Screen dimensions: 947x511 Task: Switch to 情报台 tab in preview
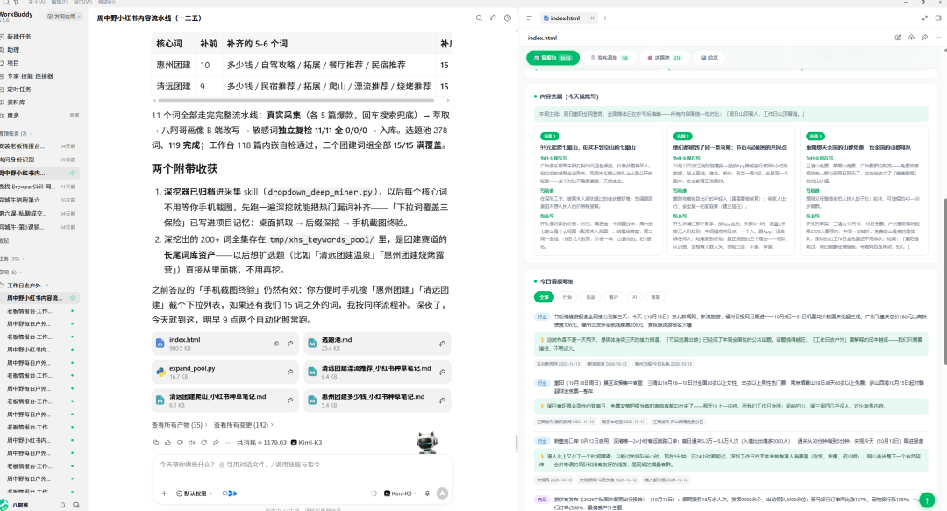[552, 58]
